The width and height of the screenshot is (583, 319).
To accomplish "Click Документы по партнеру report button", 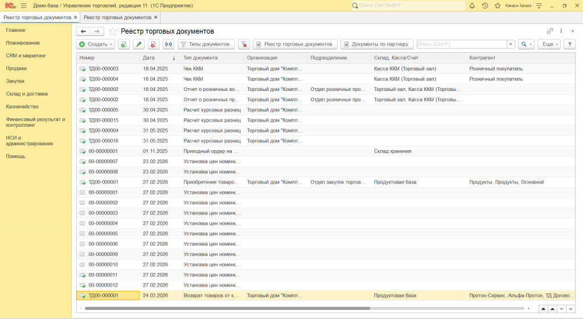I will pos(377,44).
